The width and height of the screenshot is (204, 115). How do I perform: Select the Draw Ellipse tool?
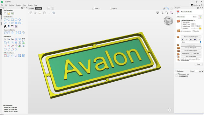tap(9, 20)
